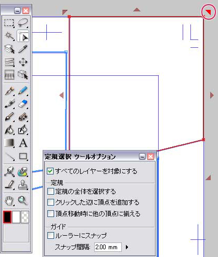Open the snap interval arrow popup
This screenshot has width=218, height=257.
[127, 247]
